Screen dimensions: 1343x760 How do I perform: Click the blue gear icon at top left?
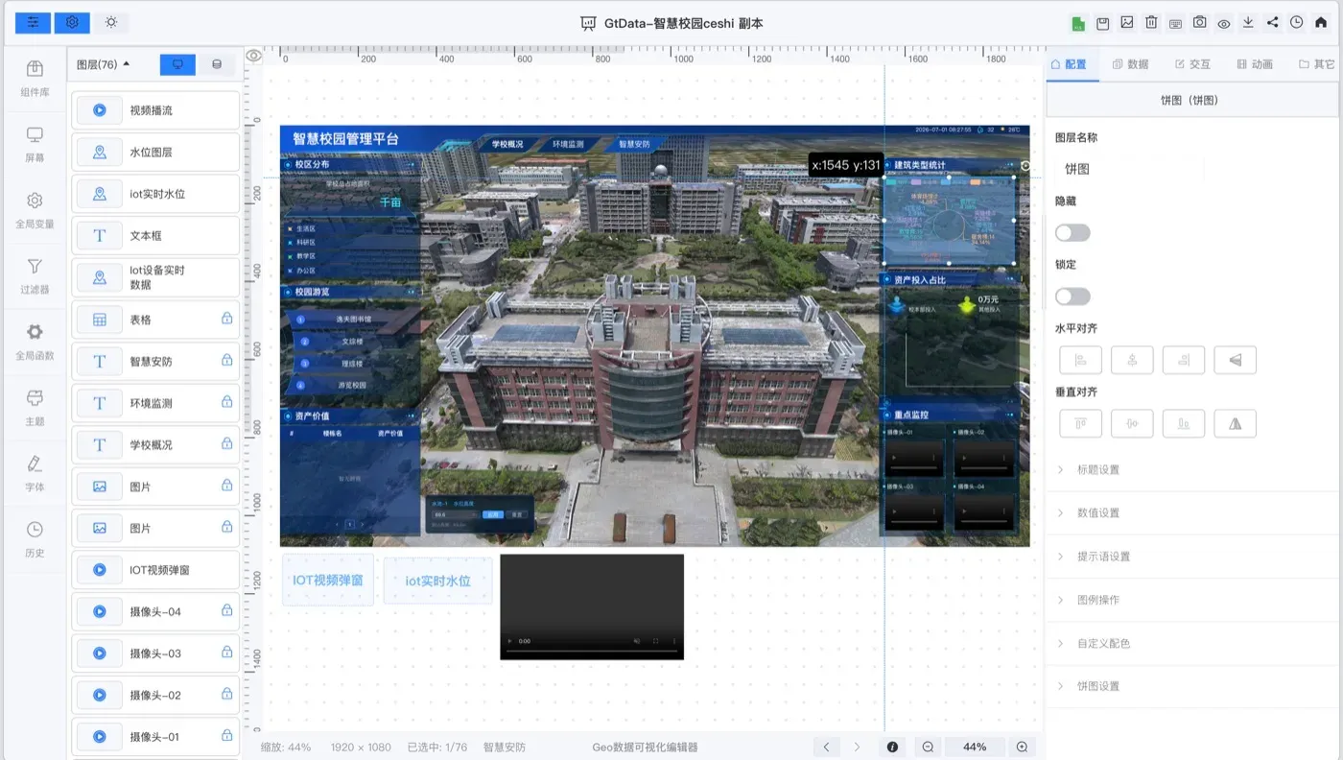(x=72, y=23)
